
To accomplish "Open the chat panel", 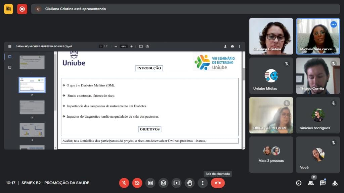I will [x=323, y=183].
